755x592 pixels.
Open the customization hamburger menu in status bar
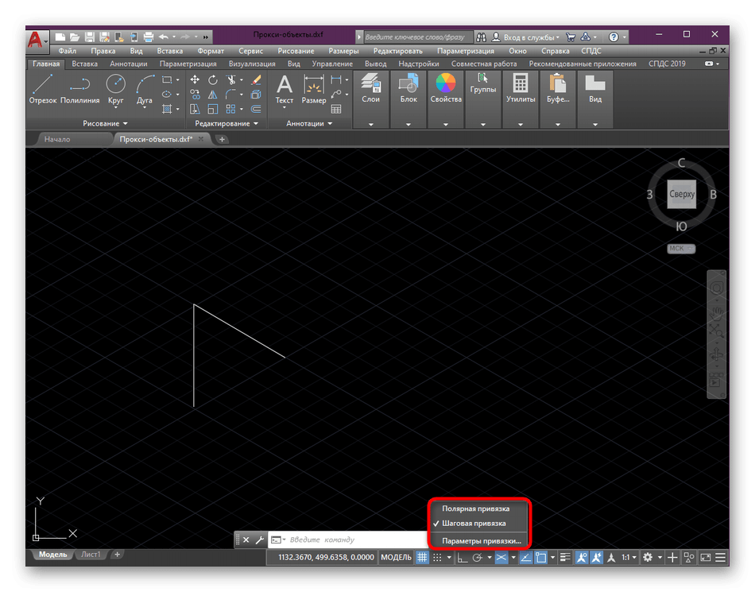pyautogui.click(x=720, y=557)
